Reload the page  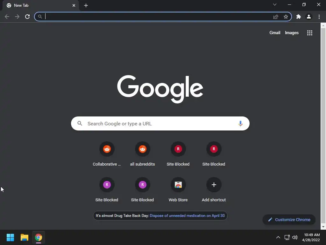click(27, 17)
